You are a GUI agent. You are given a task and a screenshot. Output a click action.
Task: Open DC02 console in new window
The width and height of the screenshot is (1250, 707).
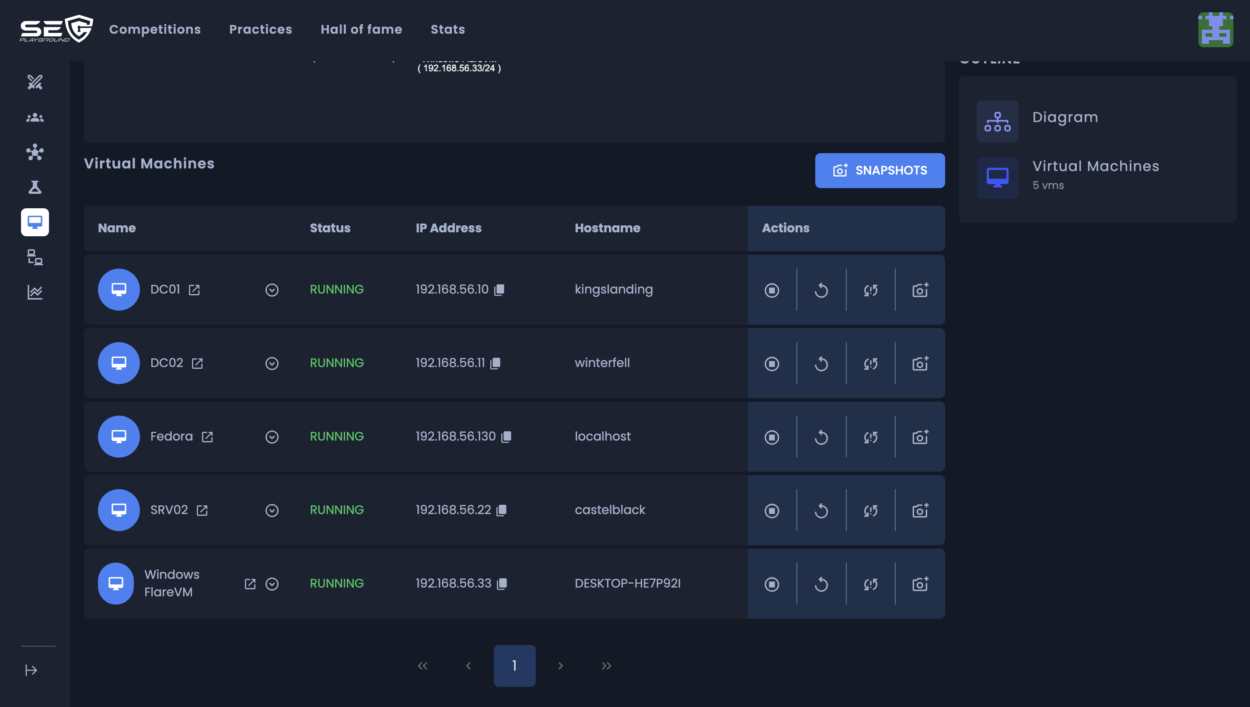[x=197, y=364]
